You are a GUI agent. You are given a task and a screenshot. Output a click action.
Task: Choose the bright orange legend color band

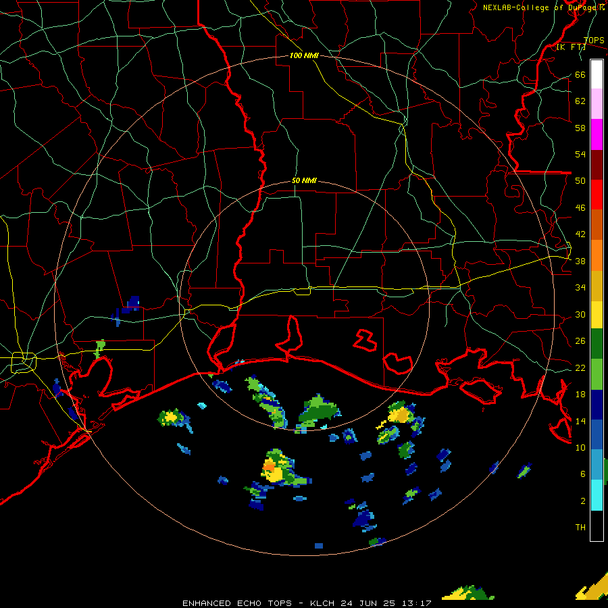click(597, 255)
